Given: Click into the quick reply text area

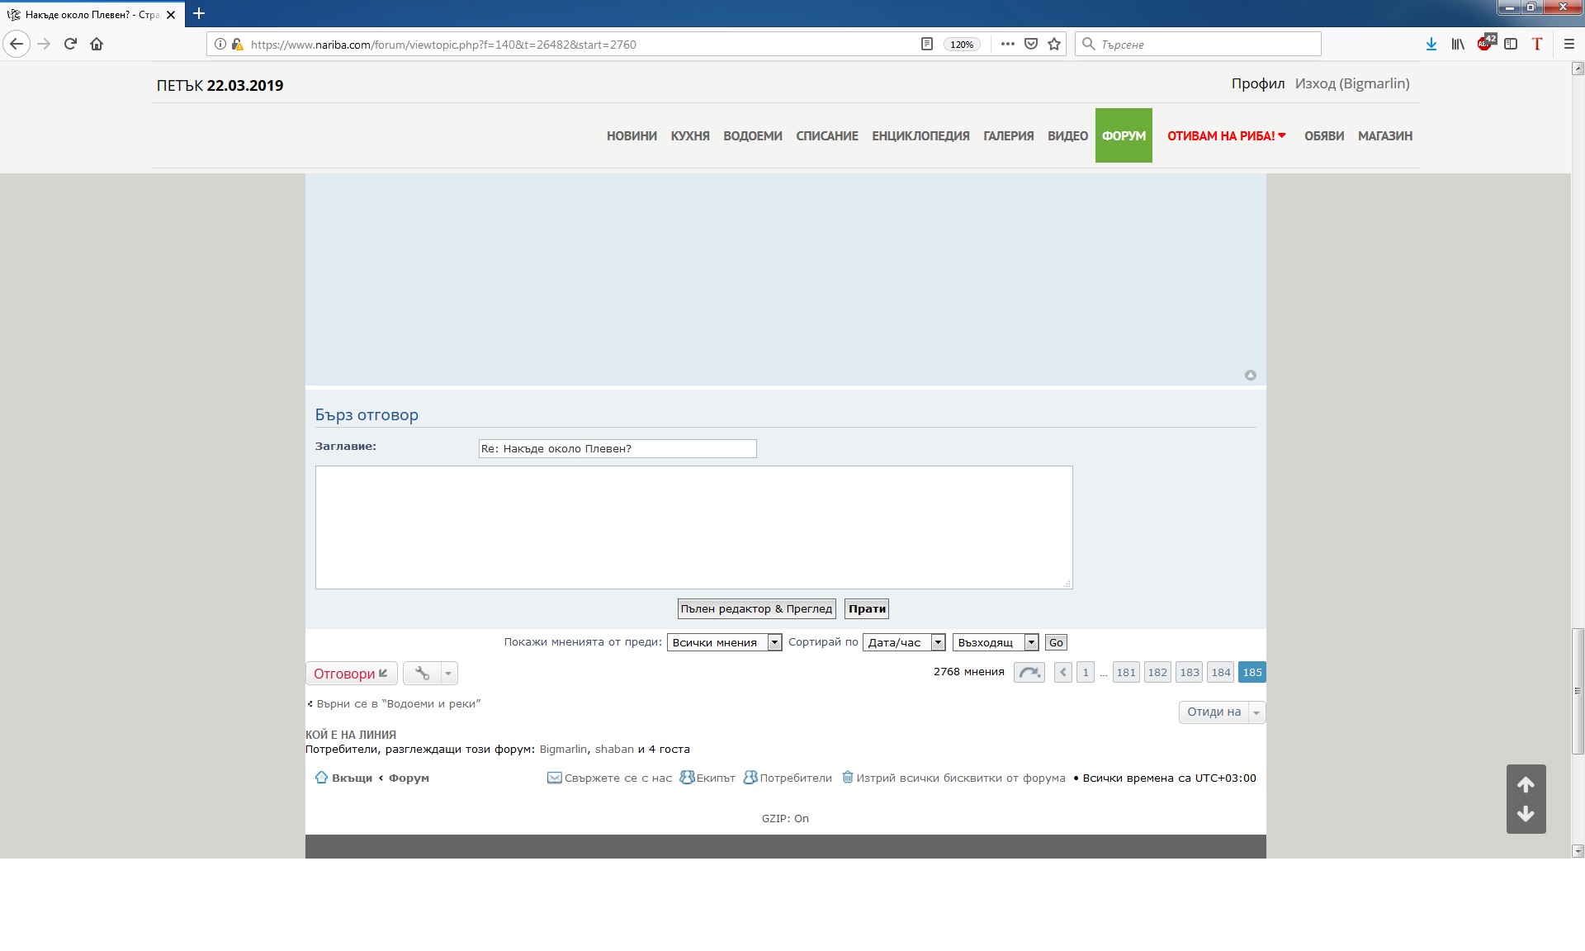Looking at the screenshot, I should click(693, 527).
